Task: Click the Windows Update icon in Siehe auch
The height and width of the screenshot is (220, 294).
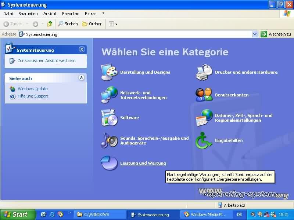Action: pyautogui.click(x=12, y=89)
